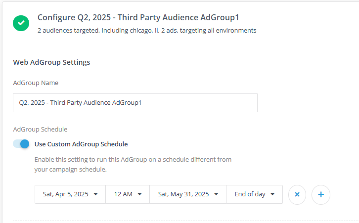Click the schedule setting description text
This screenshot has width=359, height=223.
pyautogui.click(x=133, y=164)
